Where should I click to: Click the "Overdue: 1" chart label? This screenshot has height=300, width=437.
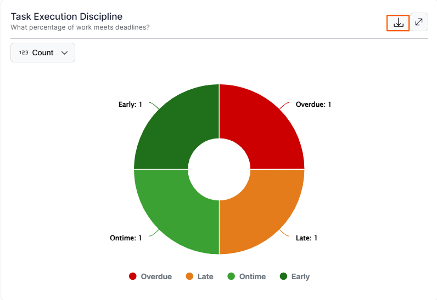313,104
